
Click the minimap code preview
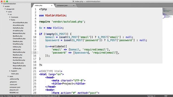168,13
